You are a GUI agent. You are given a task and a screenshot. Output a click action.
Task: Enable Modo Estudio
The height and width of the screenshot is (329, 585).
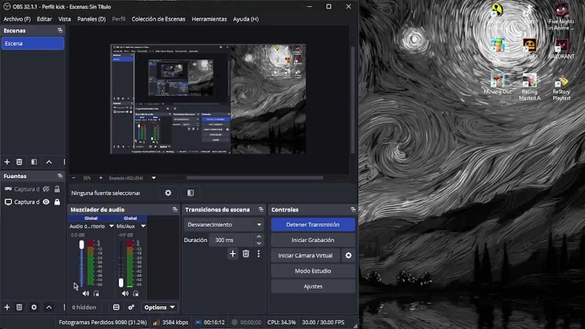click(x=313, y=271)
